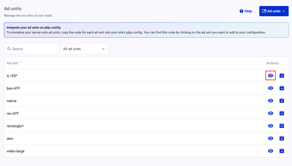This screenshot has width=292, height=166.
Task: Expand the blue Ad units button menu
Action: click(x=274, y=11)
